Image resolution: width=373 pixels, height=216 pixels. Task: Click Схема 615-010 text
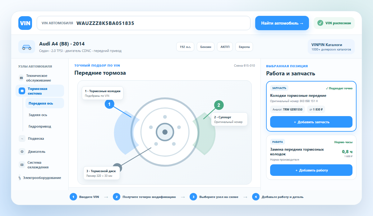pos(244,66)
